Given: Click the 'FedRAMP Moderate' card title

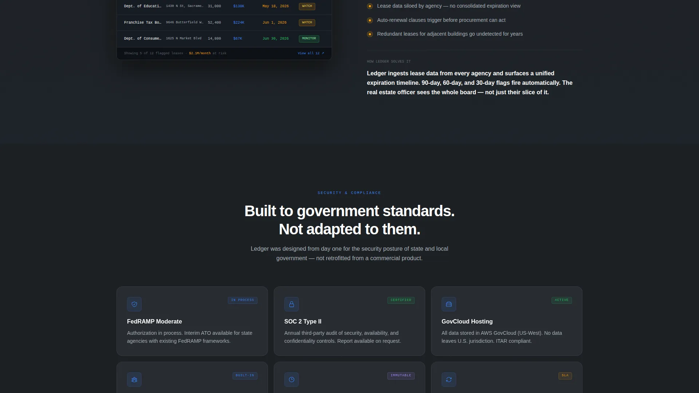Looking at the screenshot, I should pos(154,322).
